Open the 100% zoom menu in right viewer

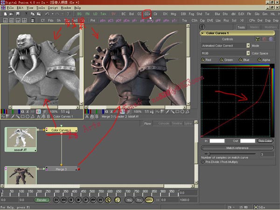point(138,112)
